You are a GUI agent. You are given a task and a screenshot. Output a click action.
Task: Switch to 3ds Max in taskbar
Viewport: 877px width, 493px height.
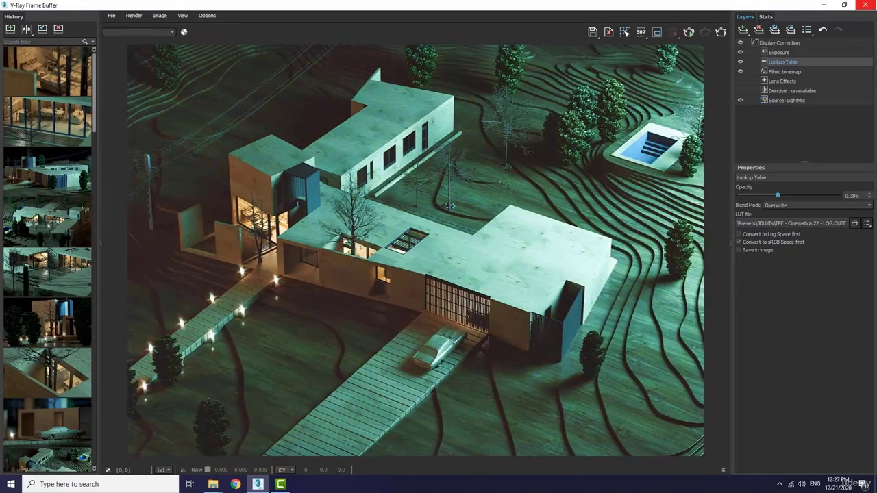coord(258,484)
